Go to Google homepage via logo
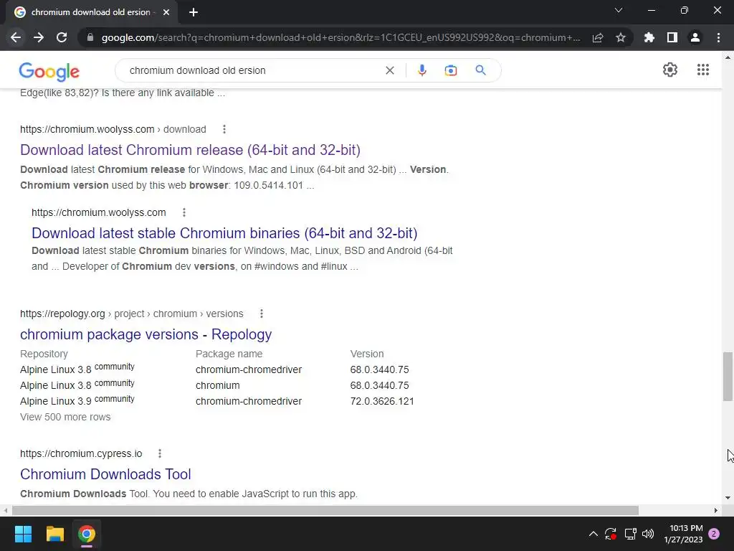 click(x=49, y=71)
